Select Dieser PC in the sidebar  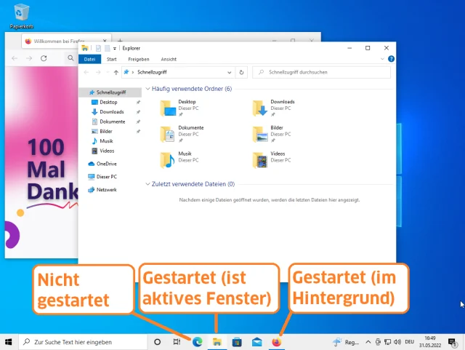(x=106, y=177)
